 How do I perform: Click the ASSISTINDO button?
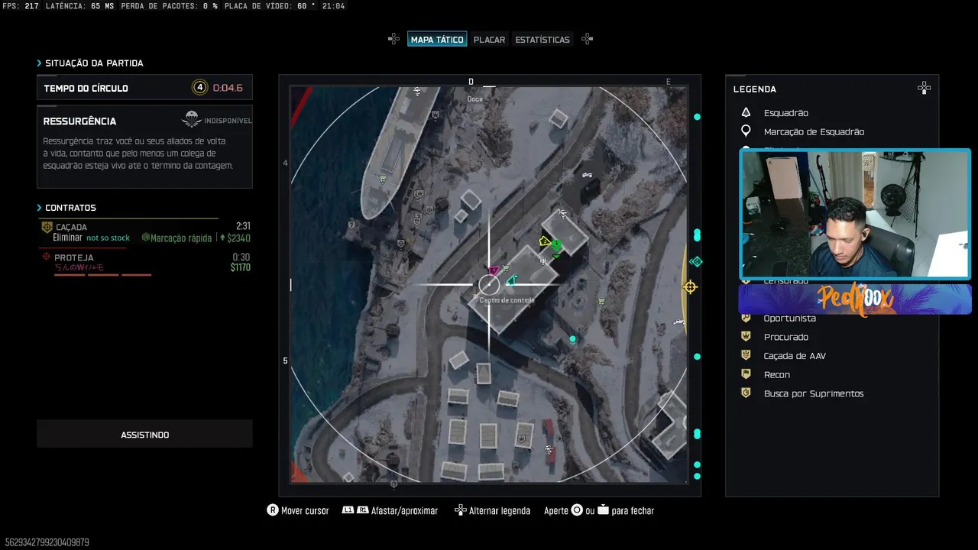144,435
